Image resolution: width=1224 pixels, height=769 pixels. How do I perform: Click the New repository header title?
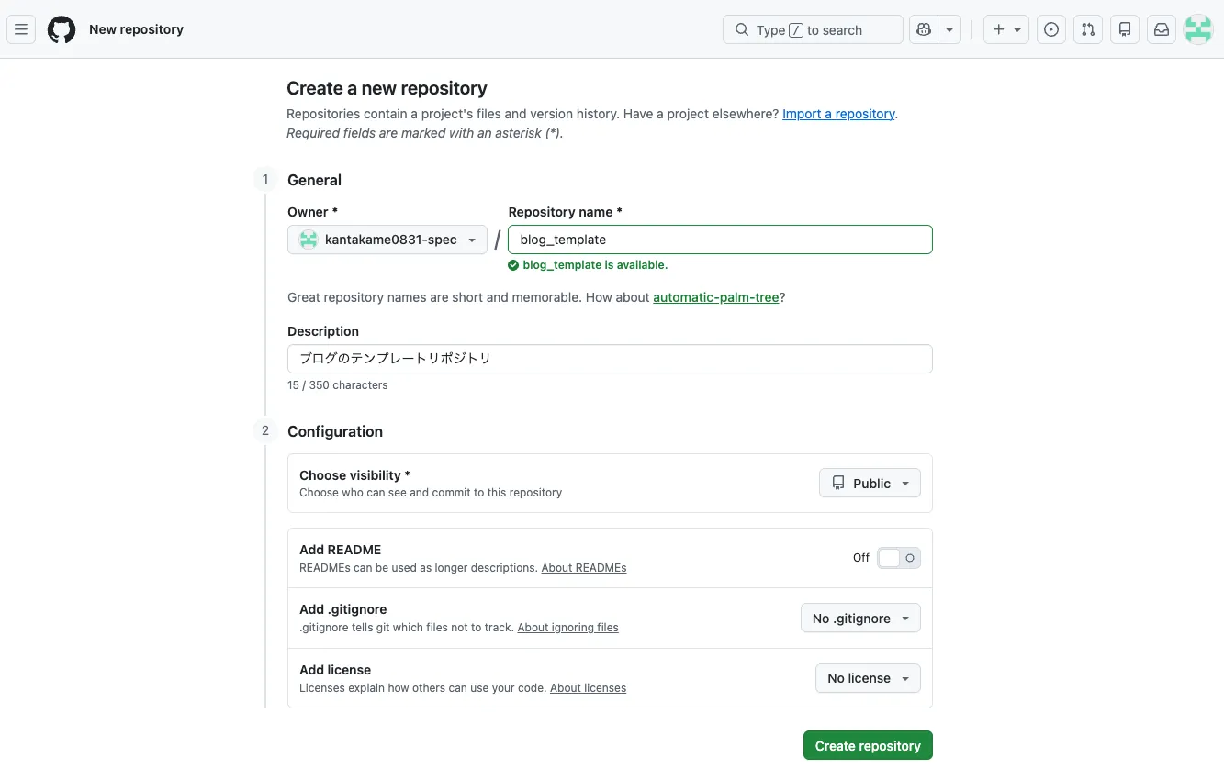coord(136,29)
